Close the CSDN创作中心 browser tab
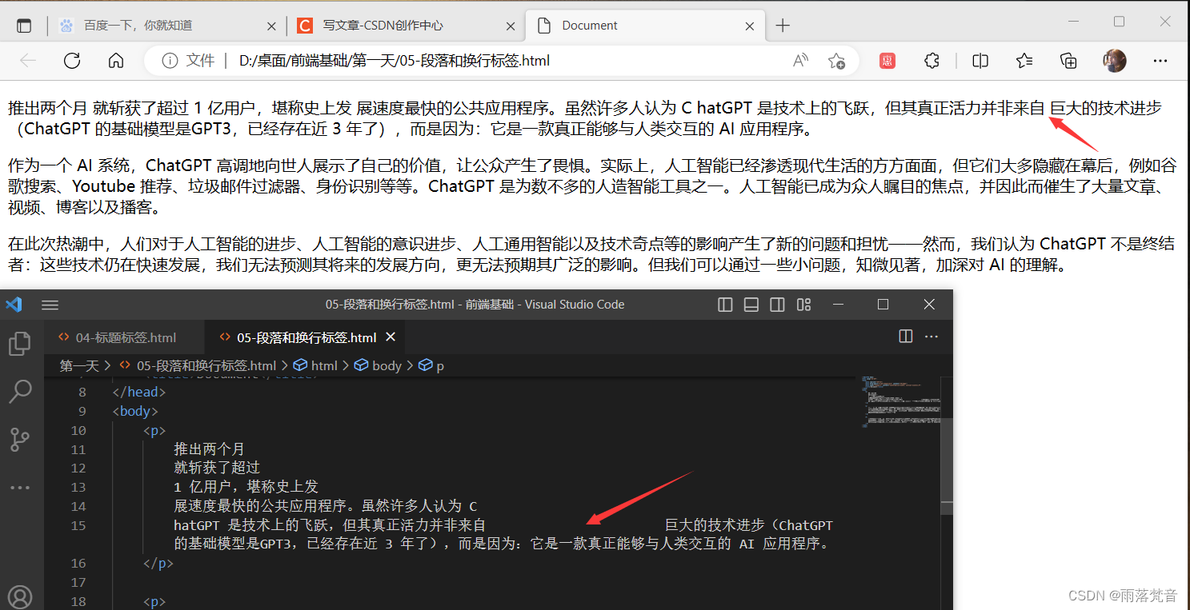 pyautogui.click(x=511, y=26)
